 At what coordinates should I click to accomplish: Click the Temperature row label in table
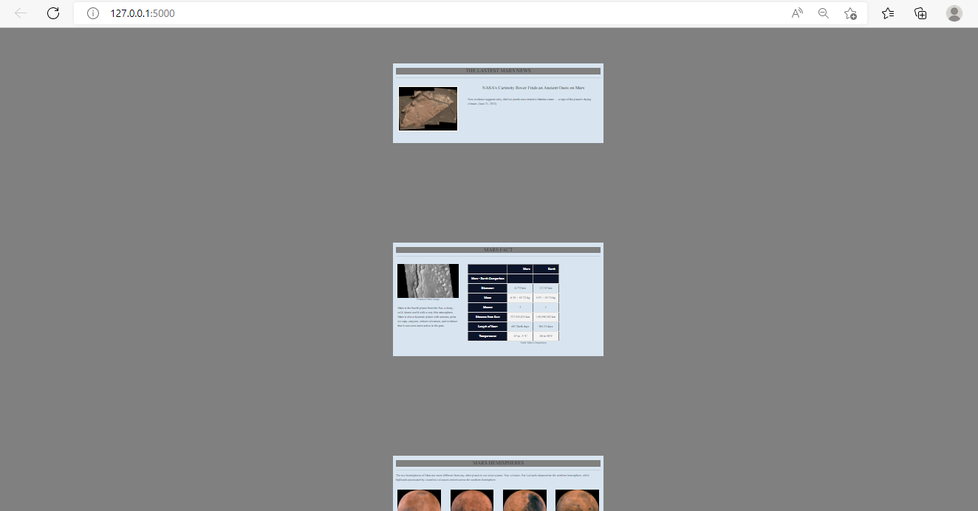tap(488, 336)
